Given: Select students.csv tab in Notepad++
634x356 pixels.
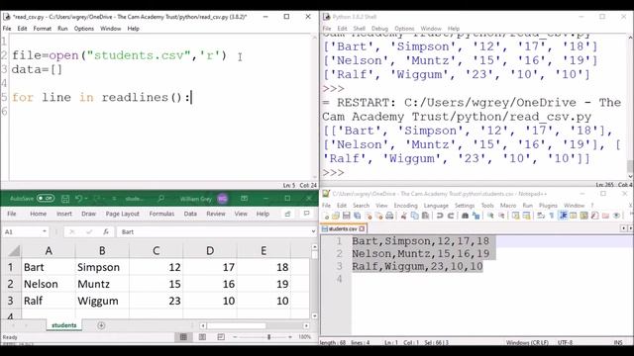Looking at the screenshot, I should pyautogui.click(x=344, y=228).
